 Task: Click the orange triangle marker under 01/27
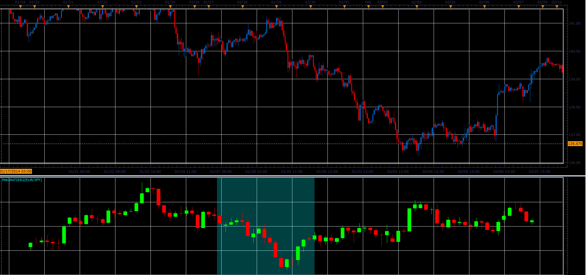209,7
